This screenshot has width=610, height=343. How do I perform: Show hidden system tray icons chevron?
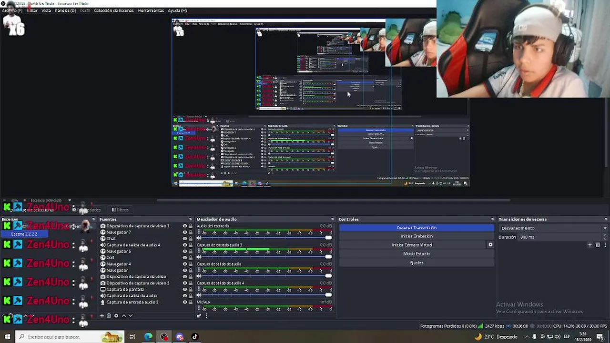pyautogui.click(x=527, y=337)
